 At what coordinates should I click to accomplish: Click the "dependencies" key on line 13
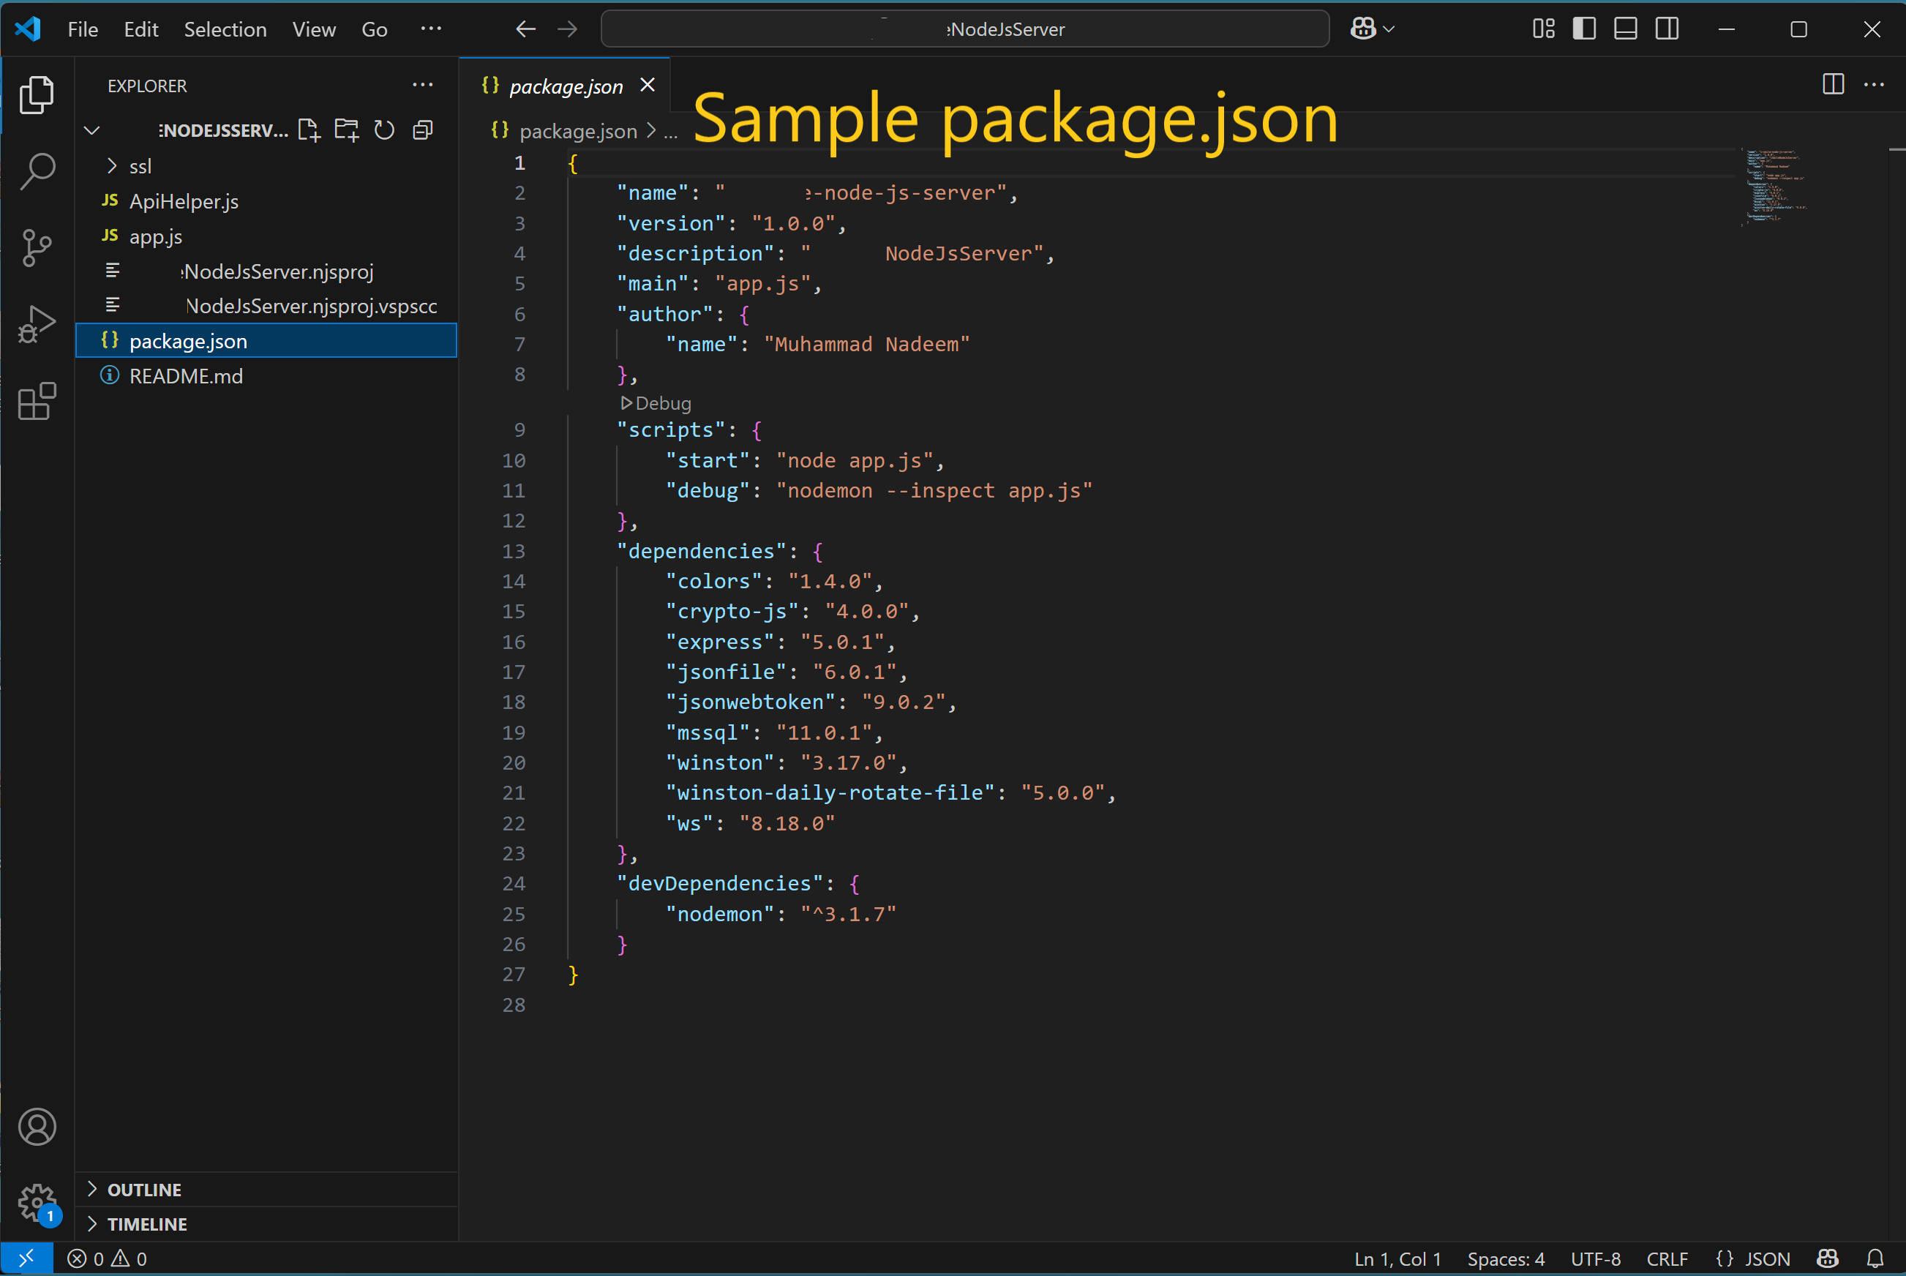701,551
